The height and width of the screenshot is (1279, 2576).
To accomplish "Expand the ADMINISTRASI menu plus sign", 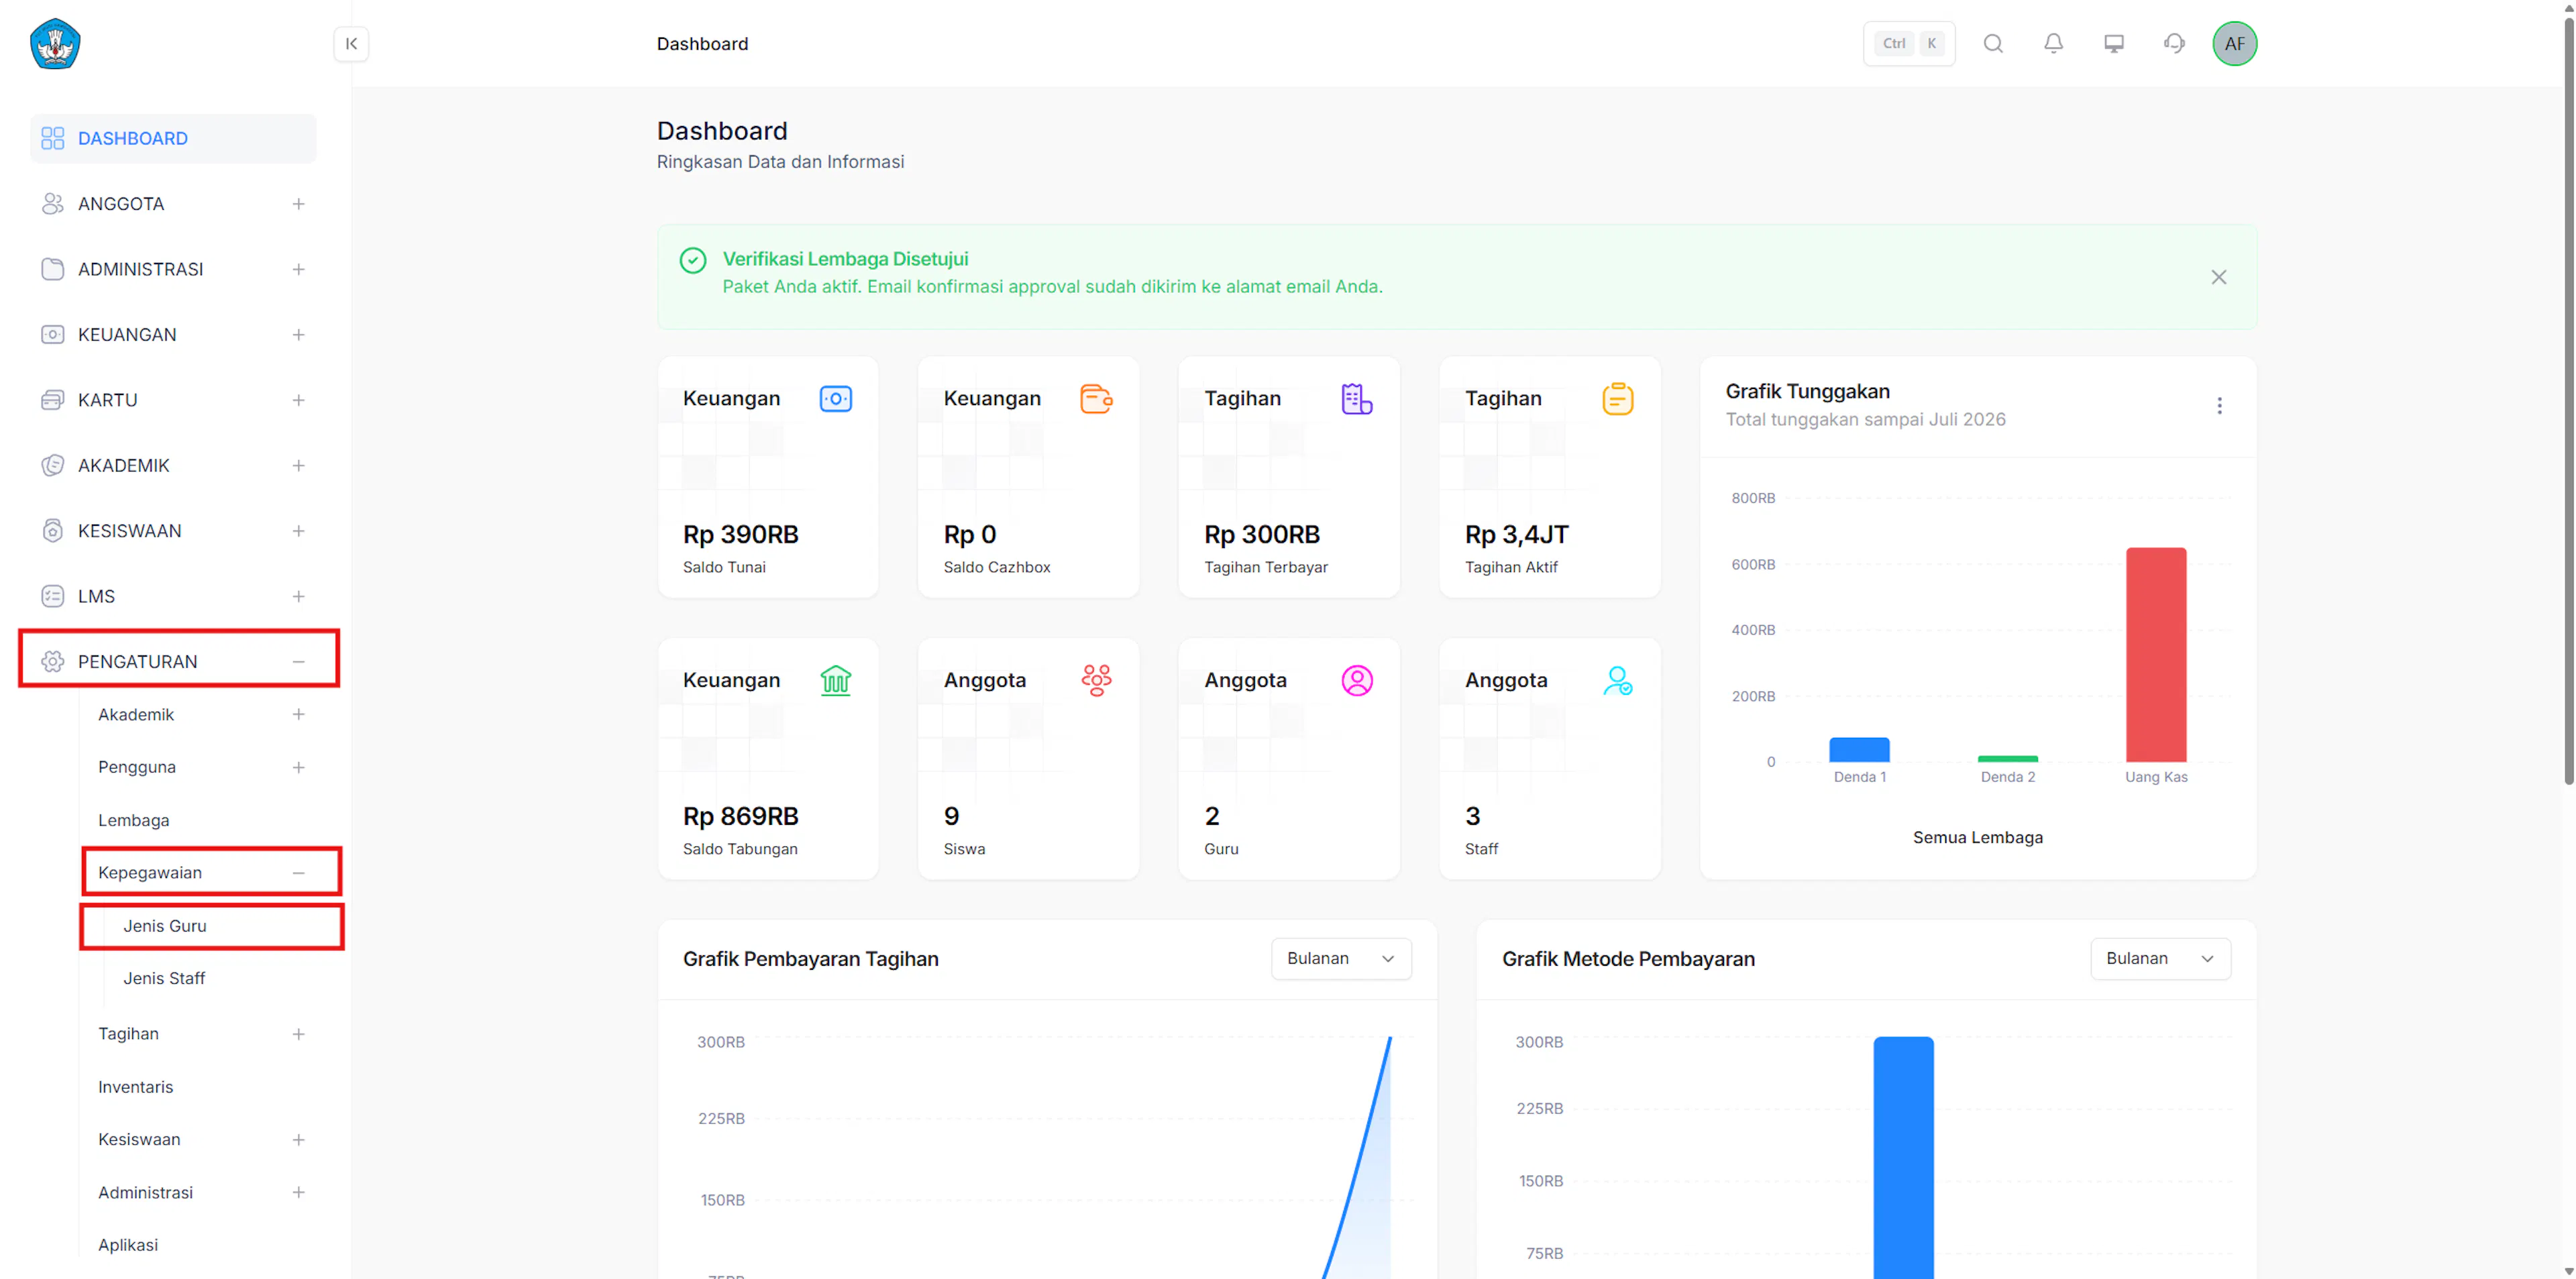I will click(298, 269).
